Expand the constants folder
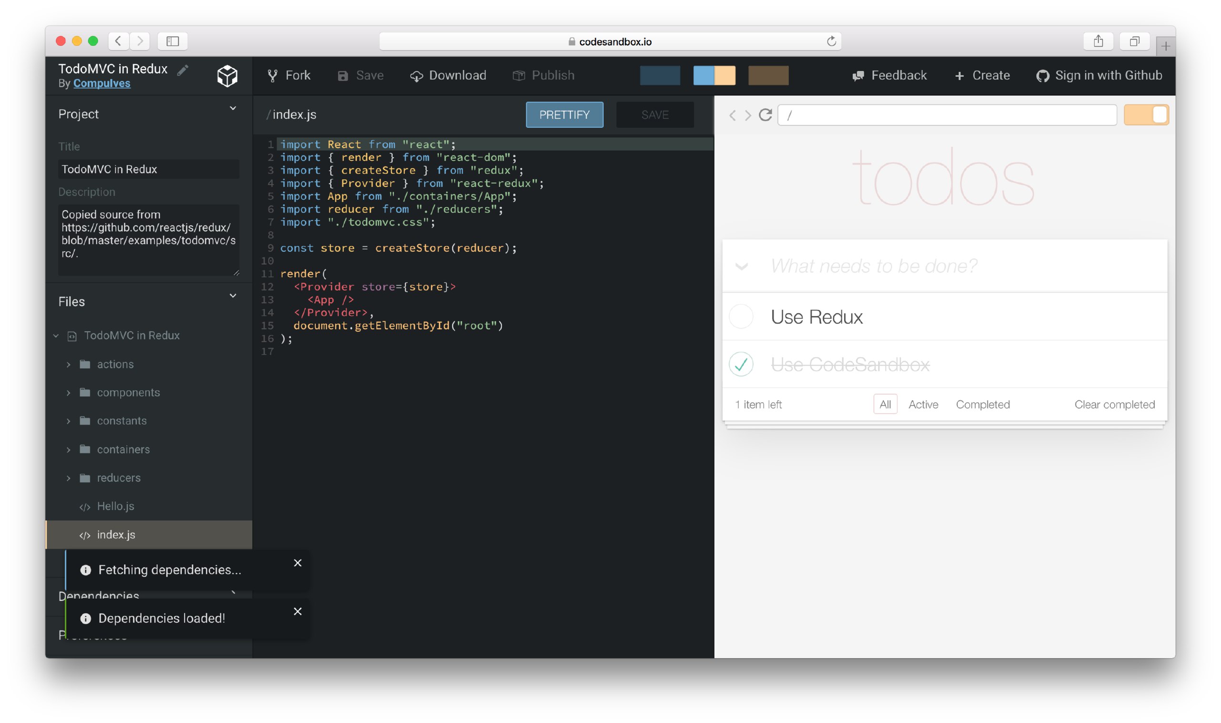1221x723 pixels. point(68,421)
